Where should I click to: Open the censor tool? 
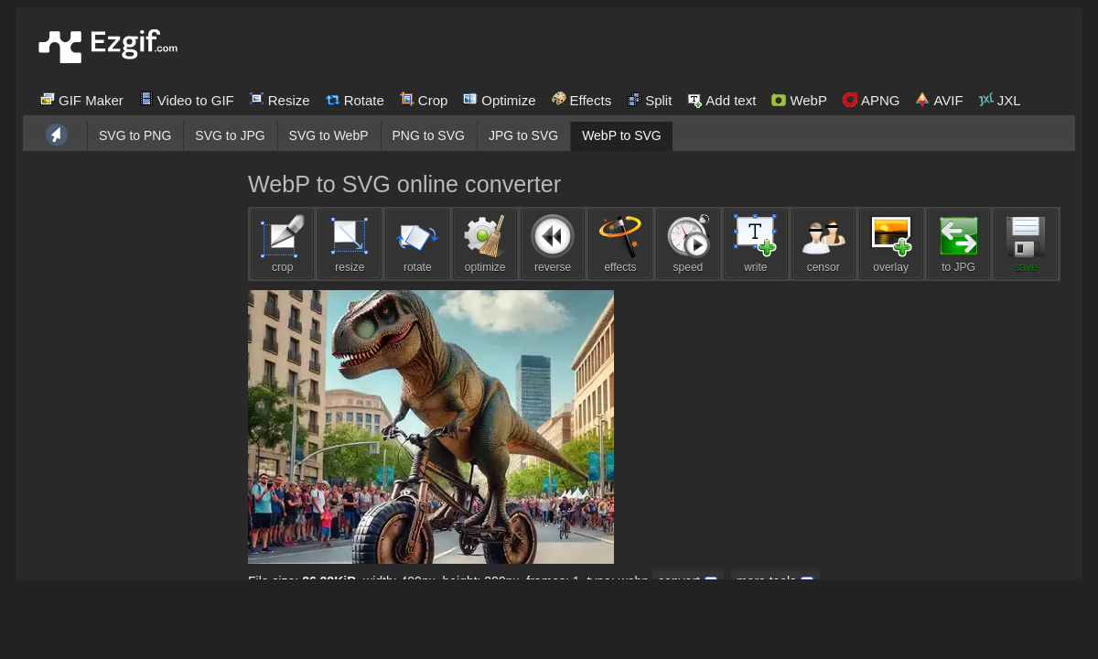tap(823, 243)
